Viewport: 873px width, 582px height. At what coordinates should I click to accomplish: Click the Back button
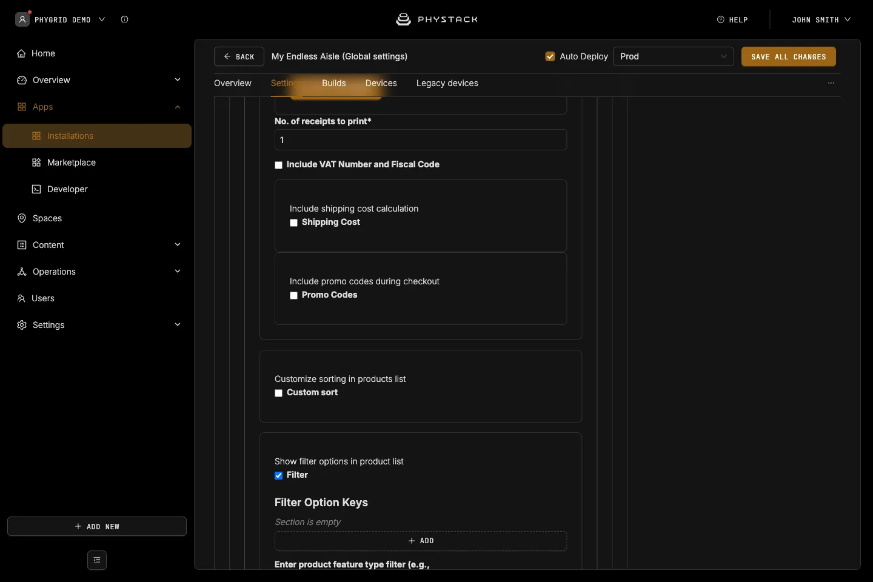tap(239, 56)
